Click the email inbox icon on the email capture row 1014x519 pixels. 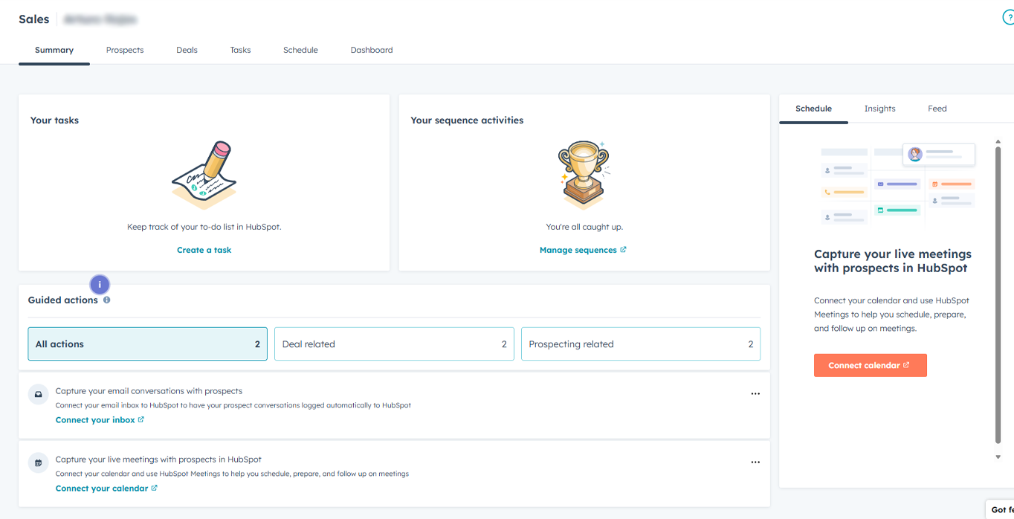tap(38, 394)
